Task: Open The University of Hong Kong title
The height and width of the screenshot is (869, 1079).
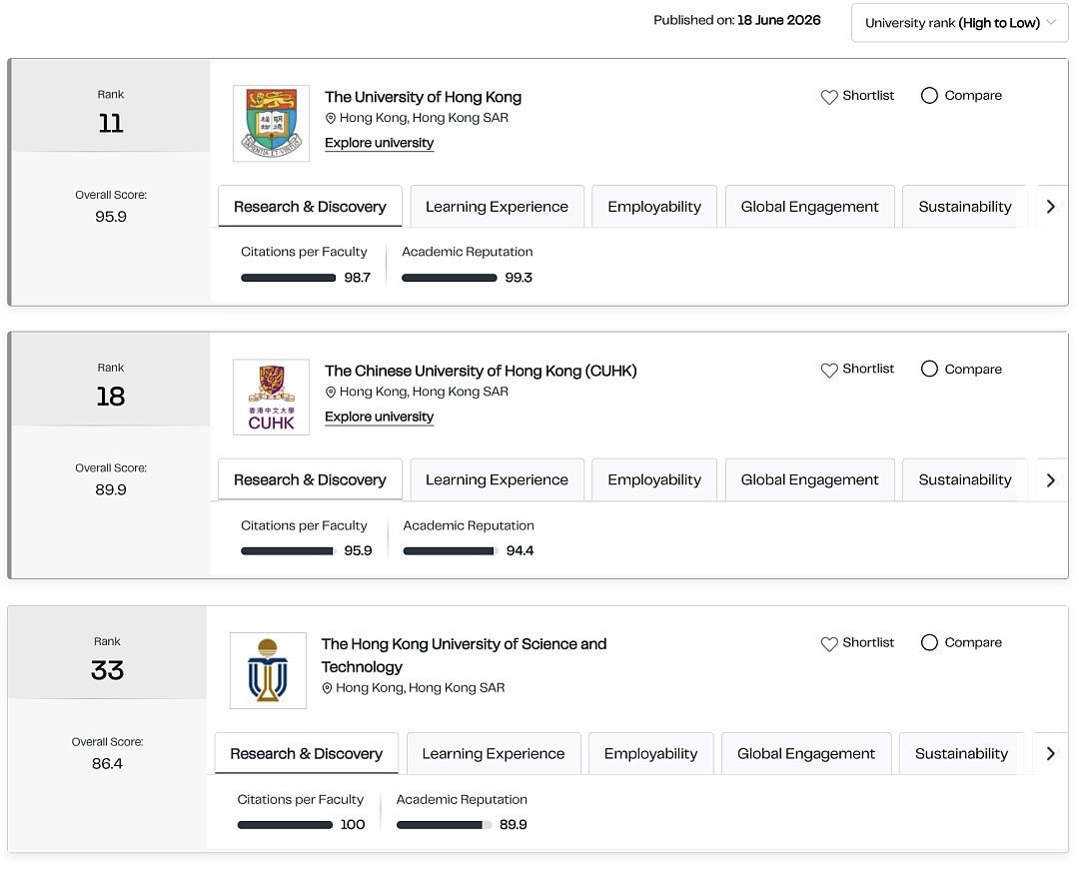Action: coord(424,97)
